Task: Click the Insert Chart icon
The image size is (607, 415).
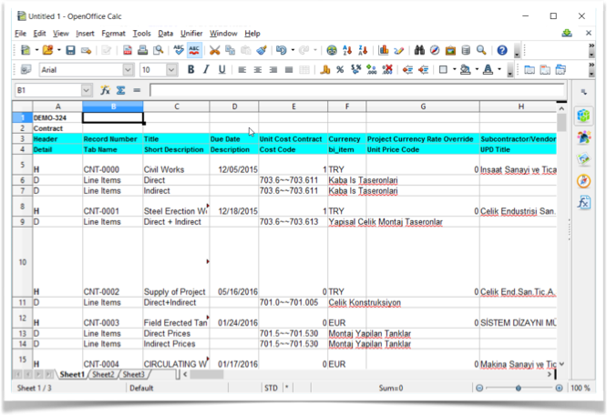Action: coord(385,50)
